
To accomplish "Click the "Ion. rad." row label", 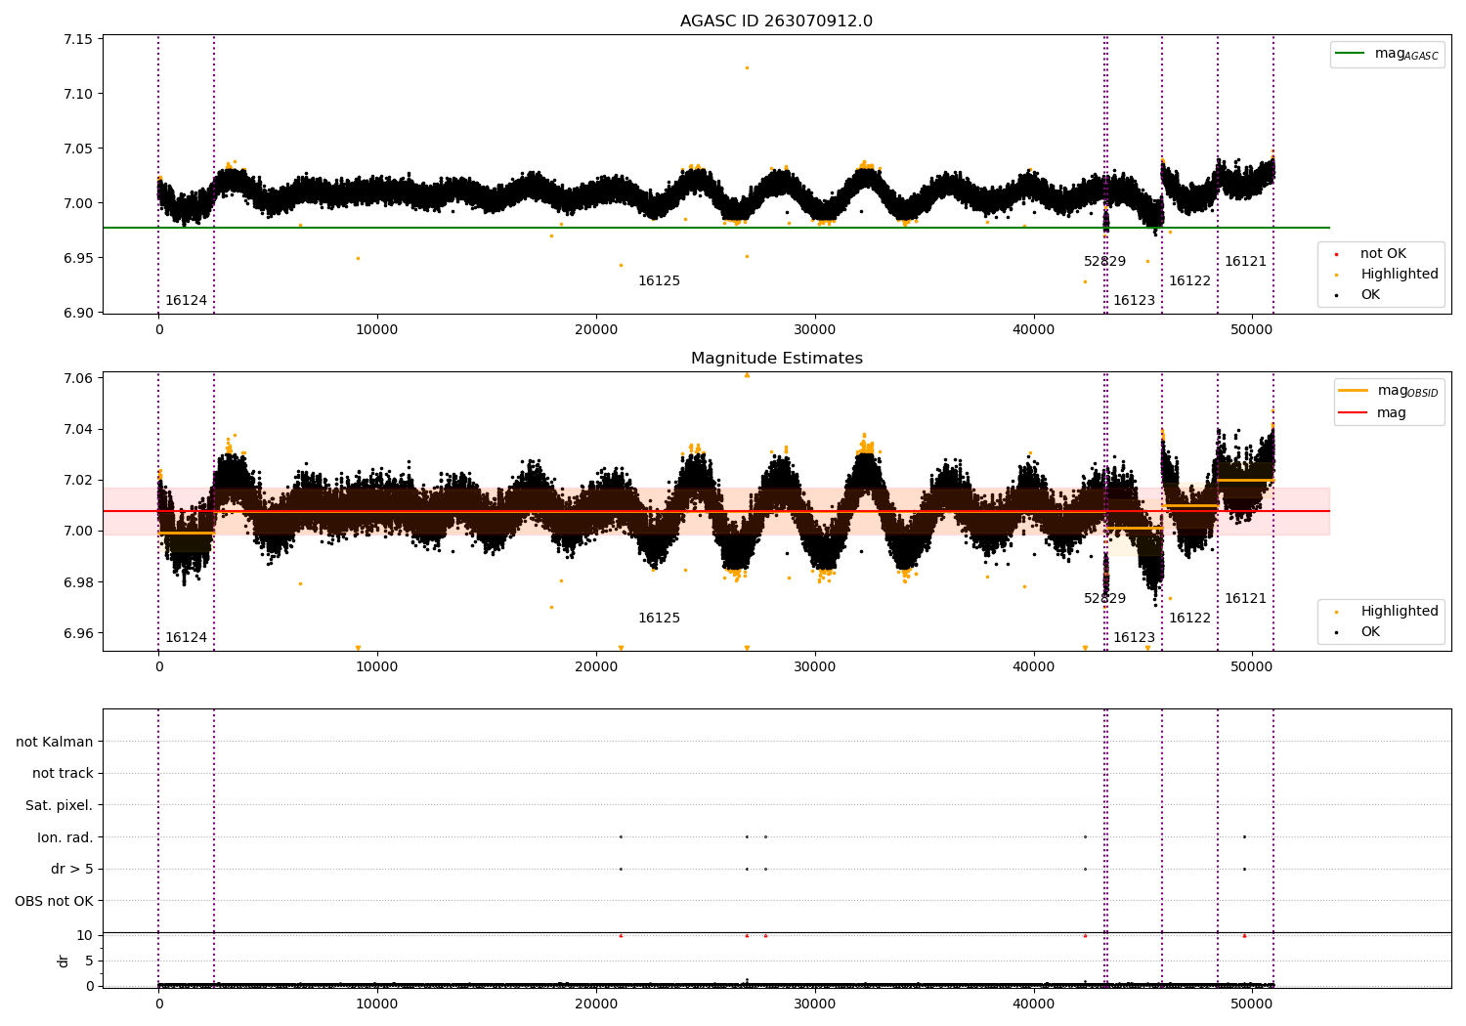I will click(65, 837).
